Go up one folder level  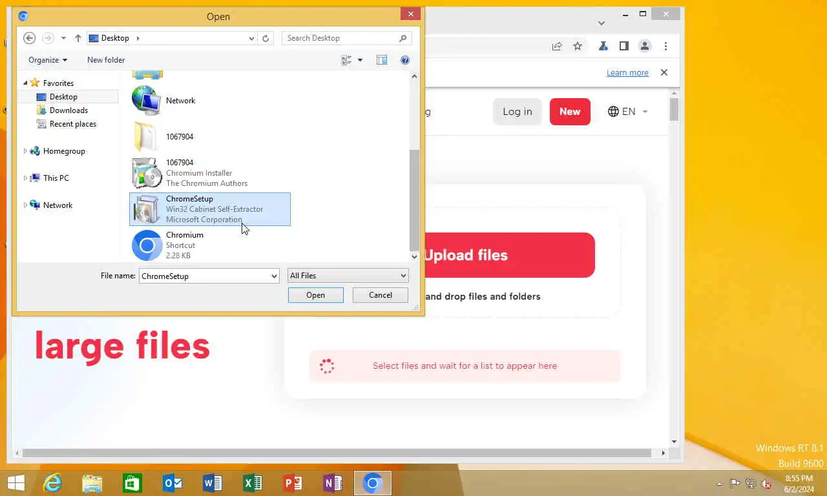[78, 38]
